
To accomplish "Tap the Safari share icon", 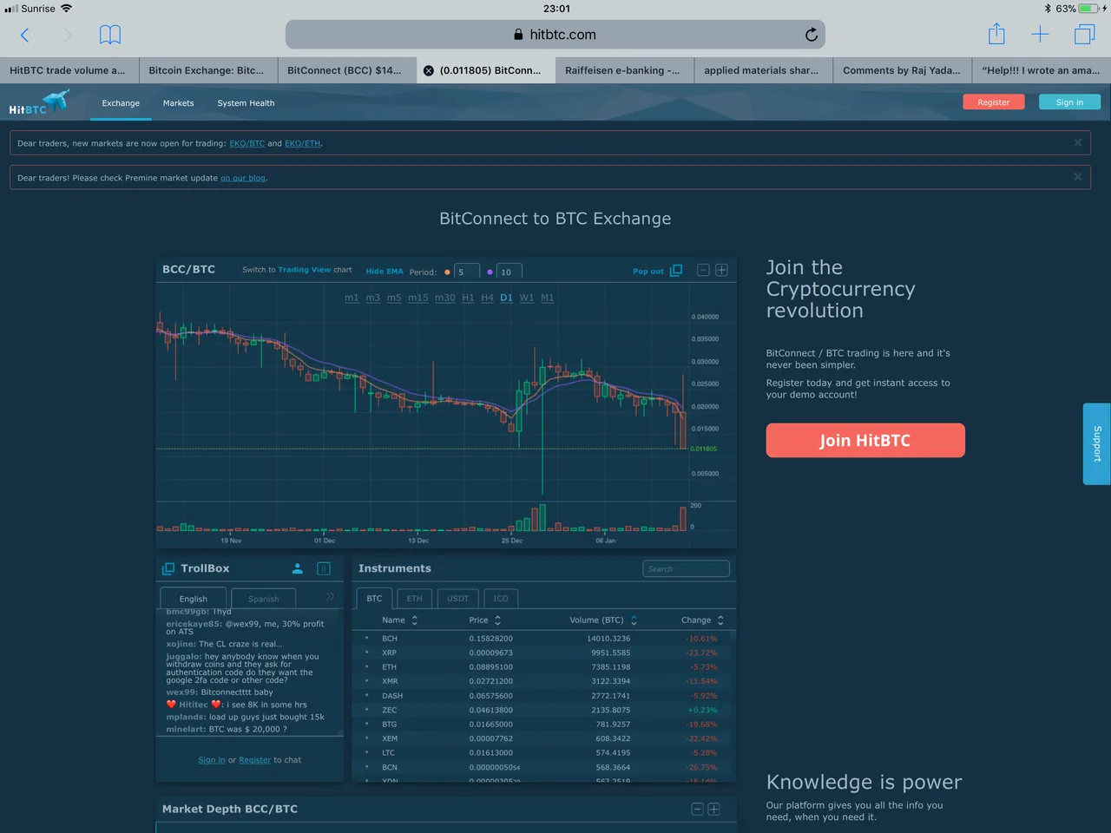I will 996,34.
